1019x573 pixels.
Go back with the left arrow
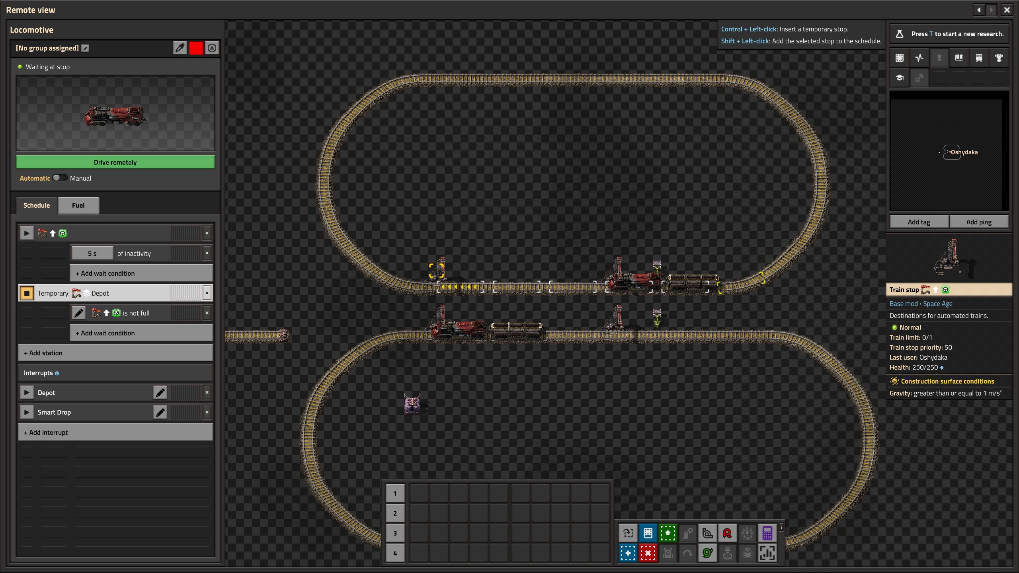(979, 10)
